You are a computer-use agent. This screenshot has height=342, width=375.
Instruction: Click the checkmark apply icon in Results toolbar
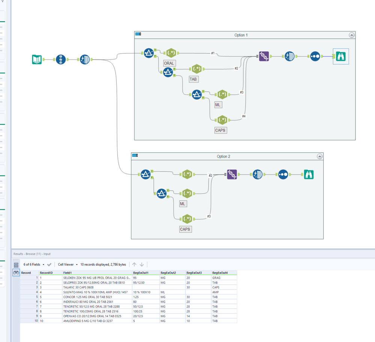(49, 264)
